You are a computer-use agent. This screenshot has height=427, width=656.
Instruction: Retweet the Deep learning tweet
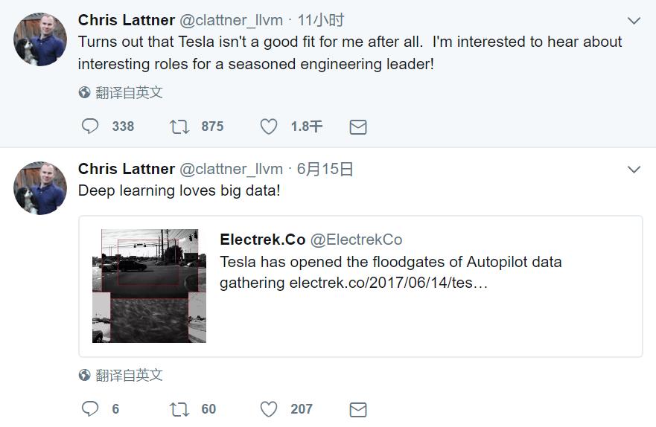coord(179,409)
